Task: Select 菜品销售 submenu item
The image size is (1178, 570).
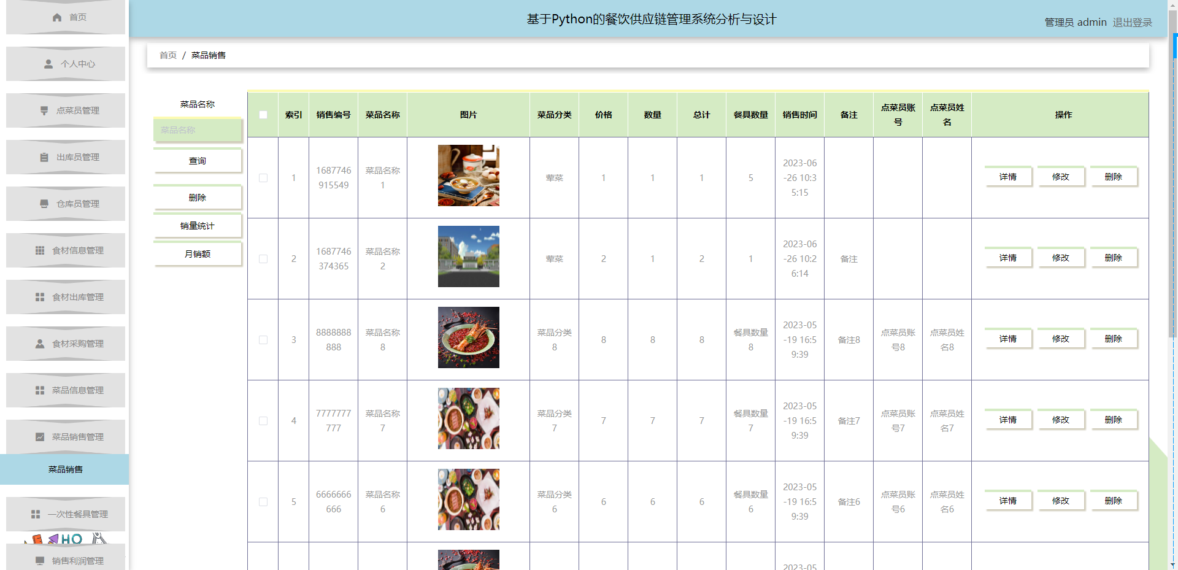Action: pos(64,469)
